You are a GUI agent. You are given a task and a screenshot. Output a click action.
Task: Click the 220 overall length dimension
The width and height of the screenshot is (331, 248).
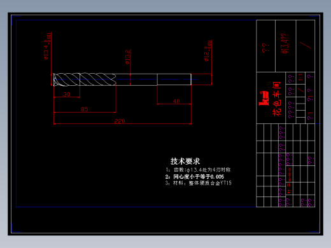pyautogui.click(x=120, y=121)
